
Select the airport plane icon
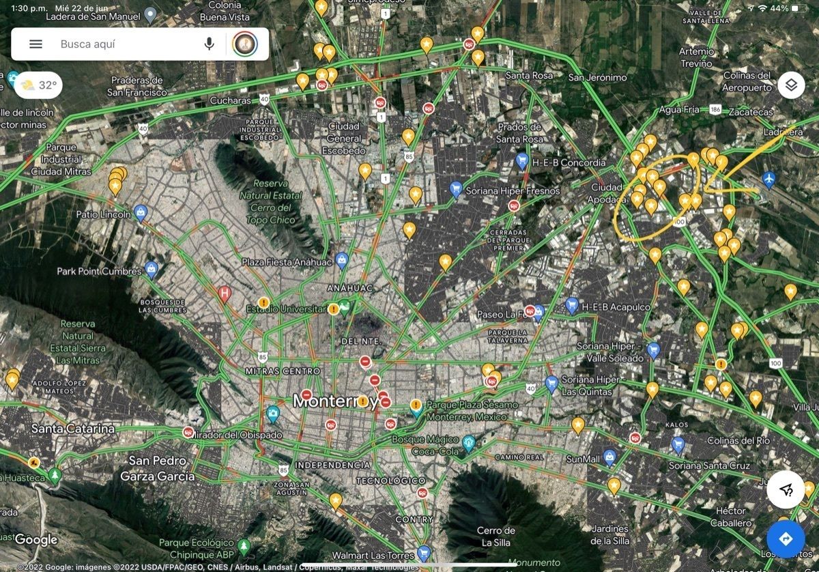click(x=769, y=179)
